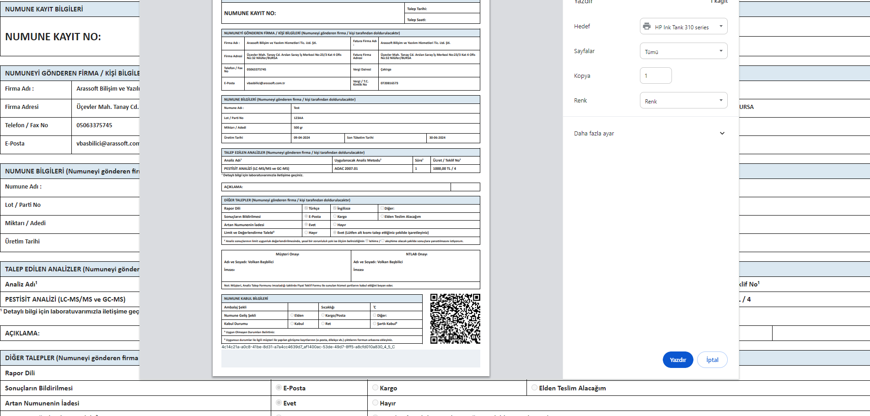
Task: Click NUMUNE KABUL BİLGİLERİ header in preview
Action: [246, 298]
